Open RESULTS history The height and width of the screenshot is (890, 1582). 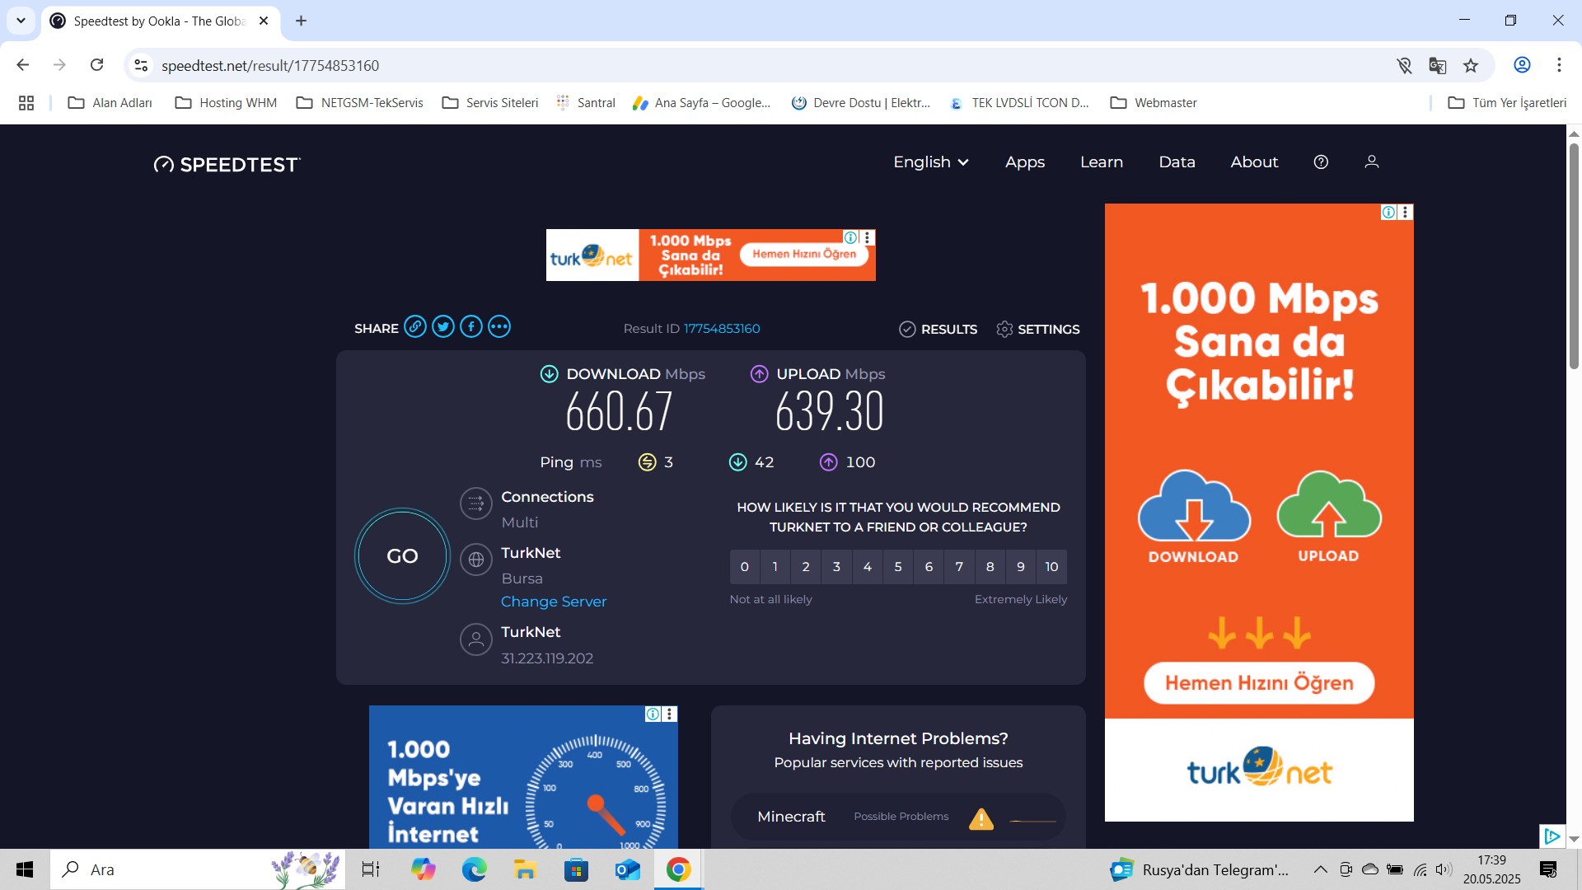[x=938, y=330]
